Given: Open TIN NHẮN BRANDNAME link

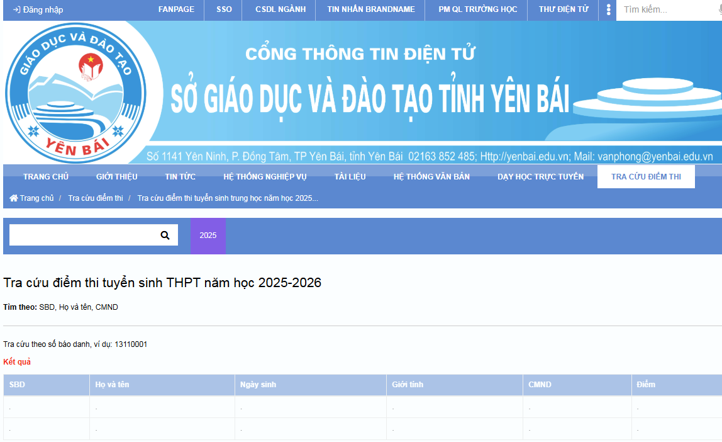Looking at the screenshot, I should [x=370, y=9].
